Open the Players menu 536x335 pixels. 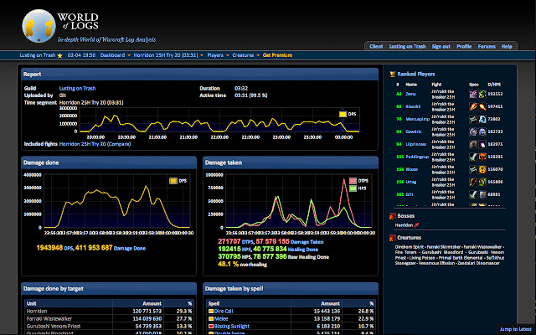pyautogui.click(x=215, y=55)
